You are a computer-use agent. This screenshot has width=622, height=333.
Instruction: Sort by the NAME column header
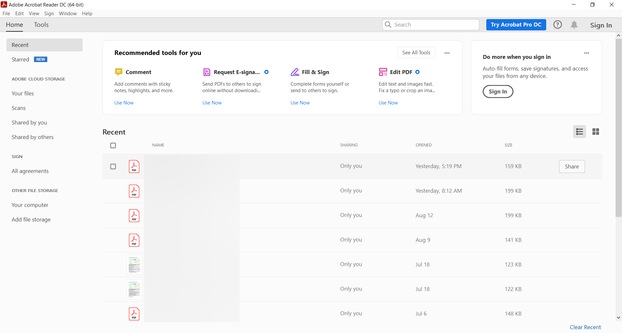tap(158, 145)
